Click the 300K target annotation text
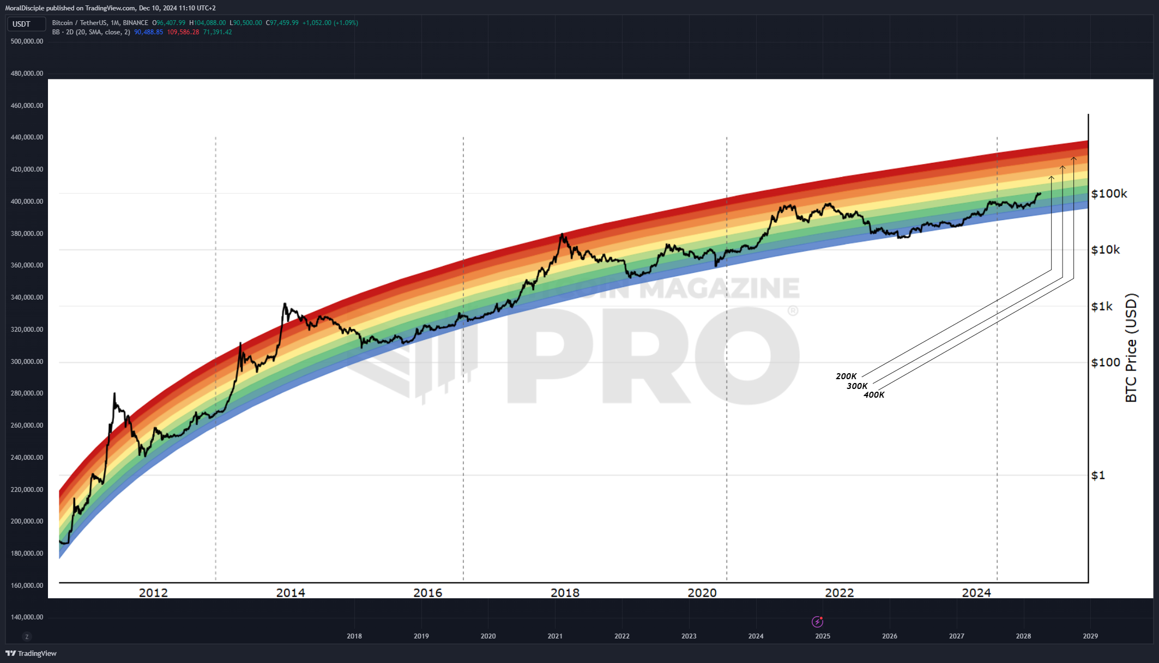 coord(857,386)
